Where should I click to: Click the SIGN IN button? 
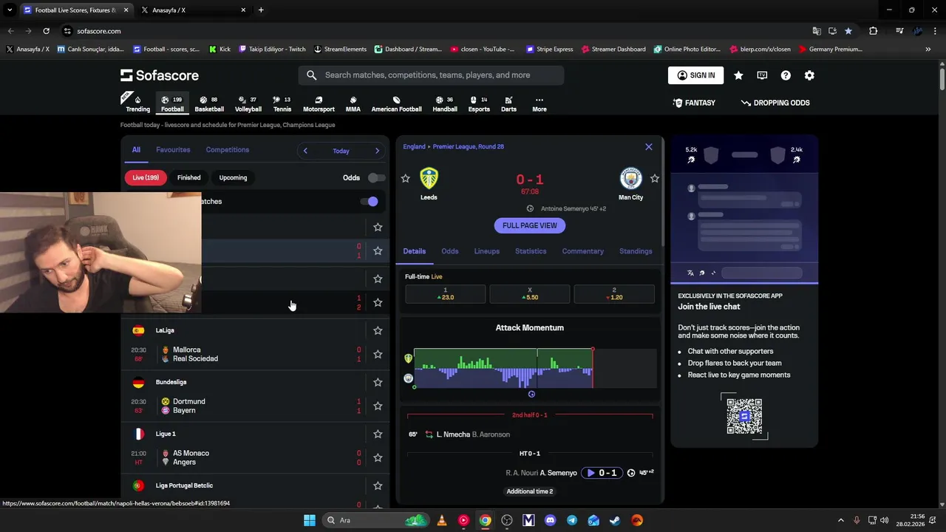[x=696, y=75]
